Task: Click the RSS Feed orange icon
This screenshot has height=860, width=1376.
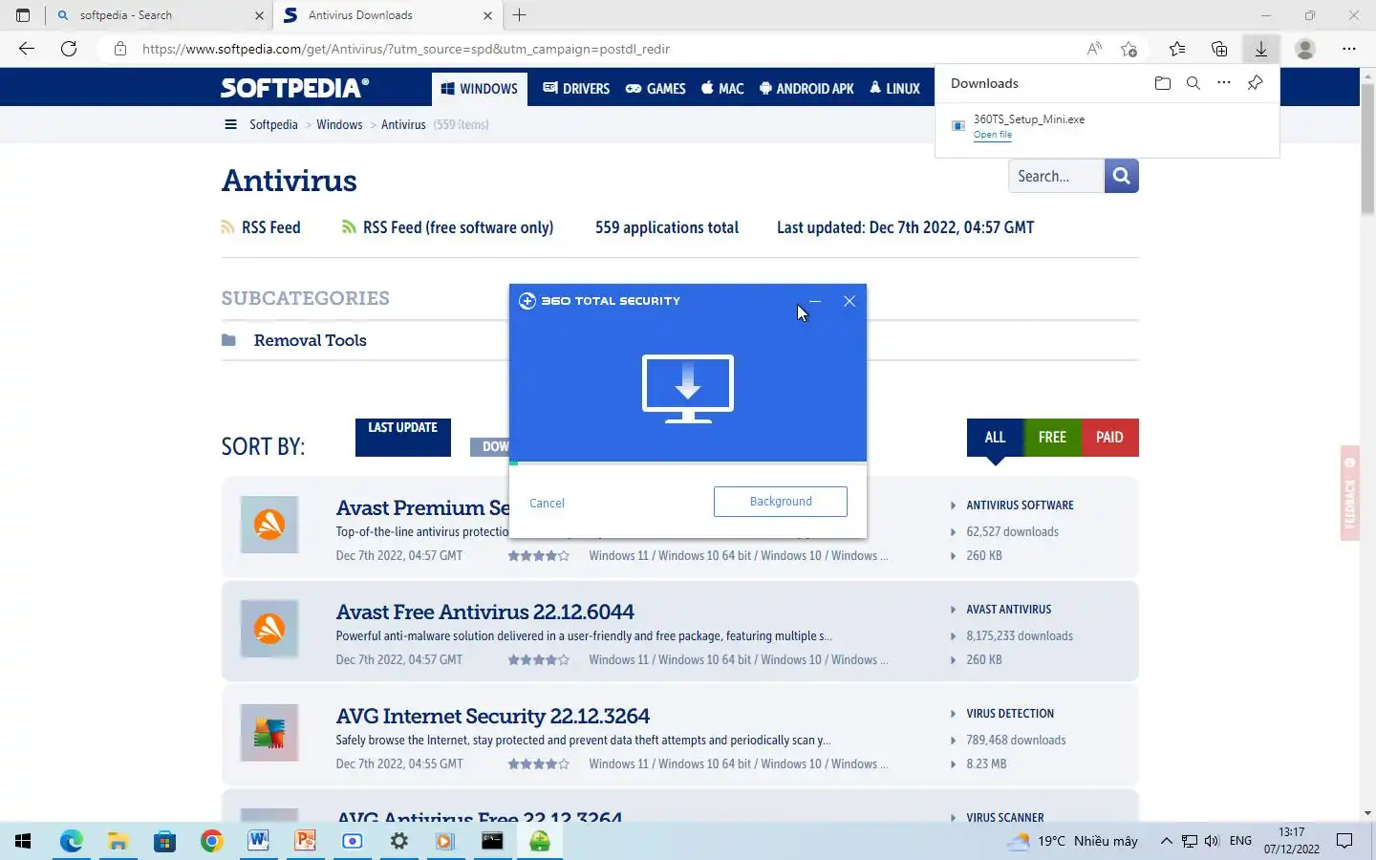Action: tap(227, 227)
